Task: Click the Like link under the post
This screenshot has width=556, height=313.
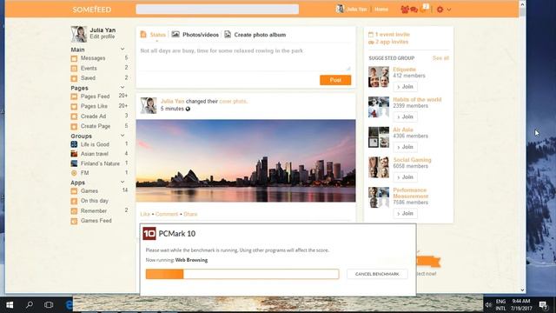Action: tap(145, 214)
